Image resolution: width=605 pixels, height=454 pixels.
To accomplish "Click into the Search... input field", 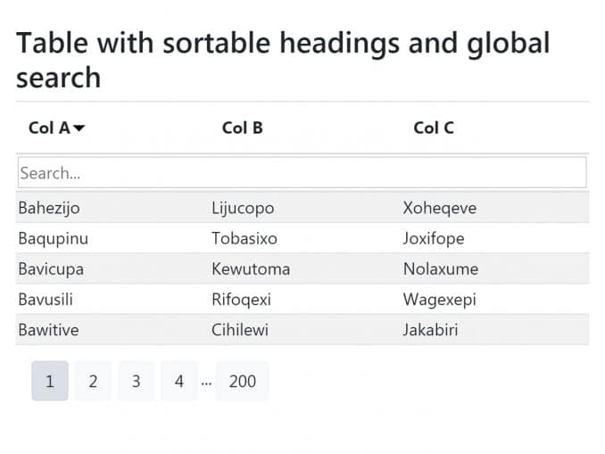I will point(302,172).
